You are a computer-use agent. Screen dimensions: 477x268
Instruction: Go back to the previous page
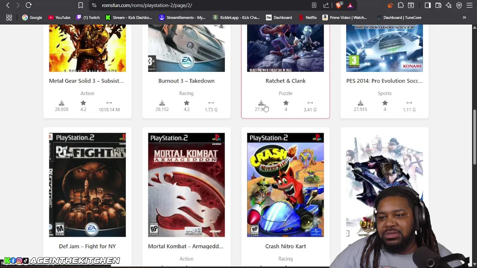tap(8, 5)
